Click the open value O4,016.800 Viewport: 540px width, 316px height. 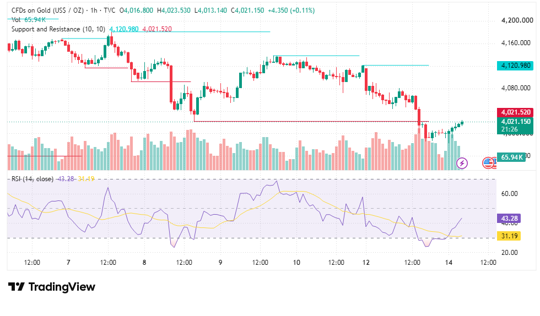point(136,10)
